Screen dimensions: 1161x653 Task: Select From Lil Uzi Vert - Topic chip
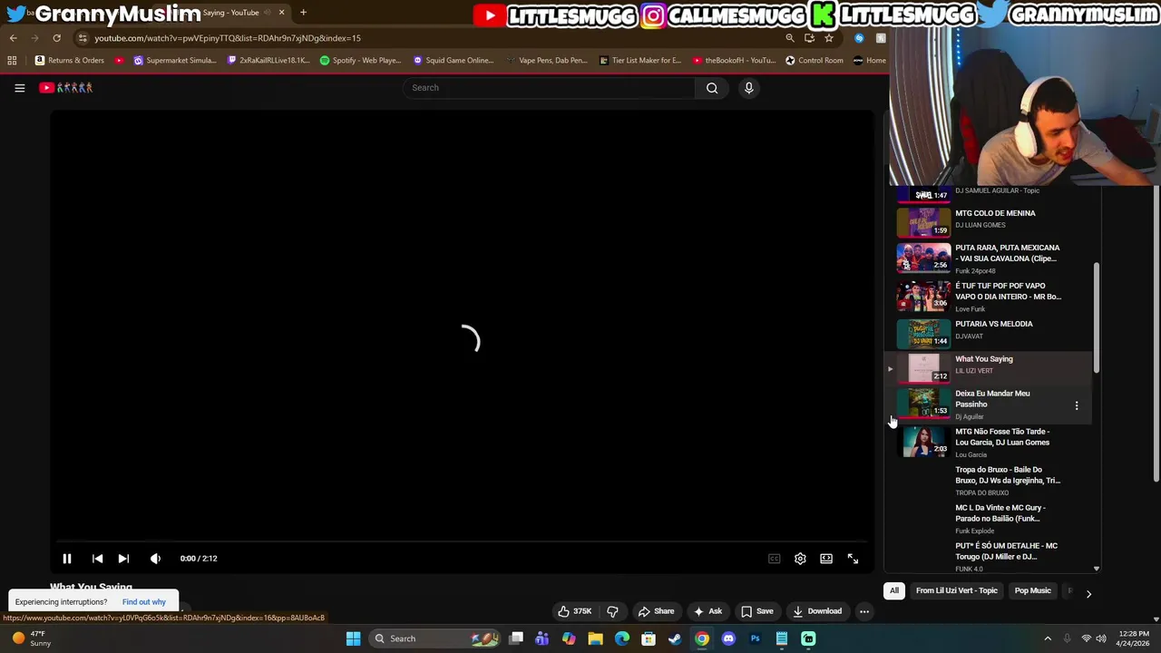(x=956, y=591)
